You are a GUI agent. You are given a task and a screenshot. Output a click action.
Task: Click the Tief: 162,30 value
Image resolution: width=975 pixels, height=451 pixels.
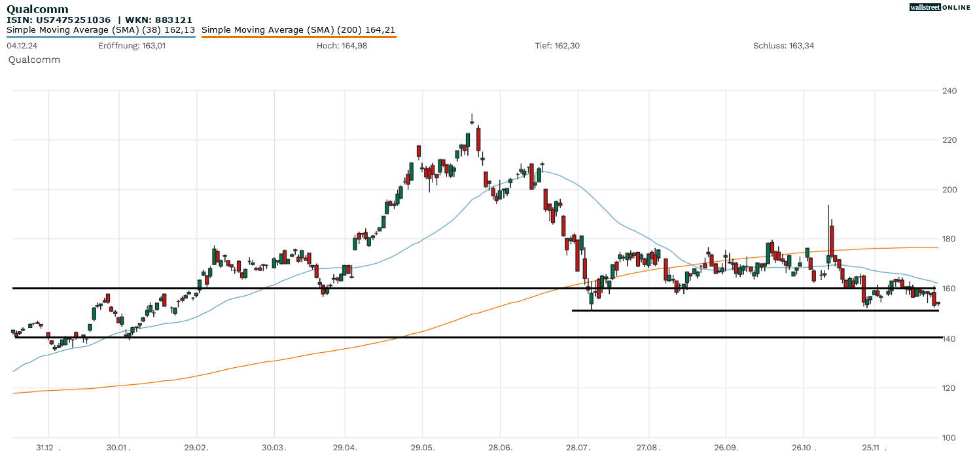(557, 46)
